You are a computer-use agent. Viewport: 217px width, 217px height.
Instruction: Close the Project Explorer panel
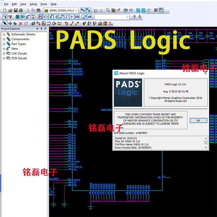[45, 29]
